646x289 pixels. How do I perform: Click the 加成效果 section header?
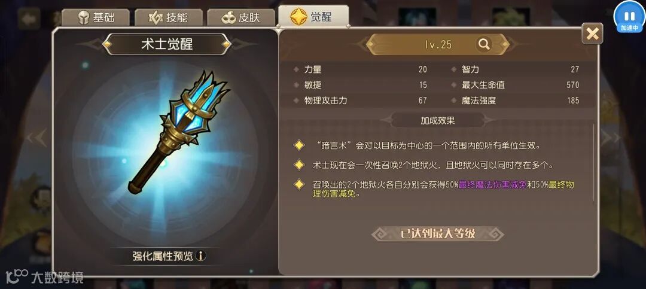[x=437, y=121]
